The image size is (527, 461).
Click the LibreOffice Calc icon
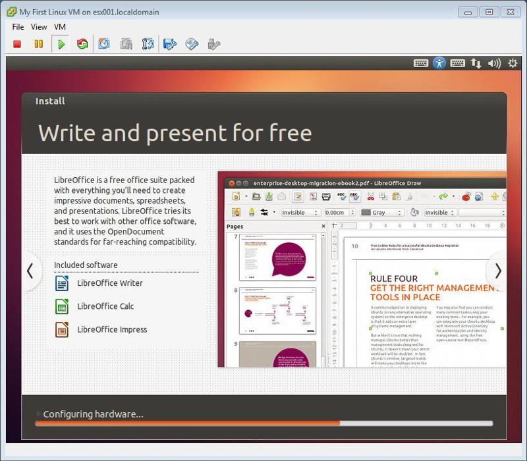[x=62, y=306]
